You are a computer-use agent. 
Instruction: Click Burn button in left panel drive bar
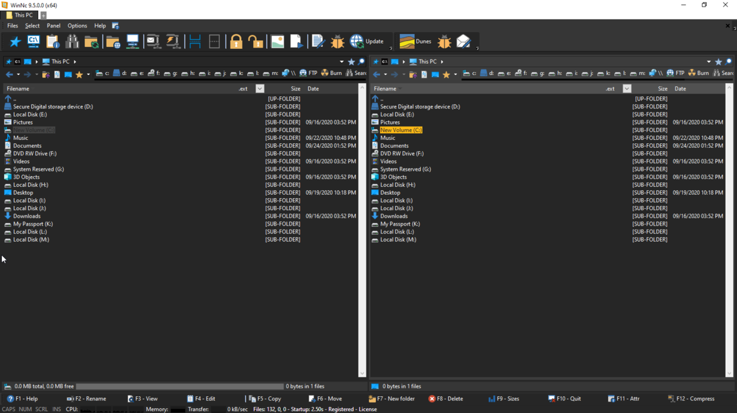coord(332,73)
